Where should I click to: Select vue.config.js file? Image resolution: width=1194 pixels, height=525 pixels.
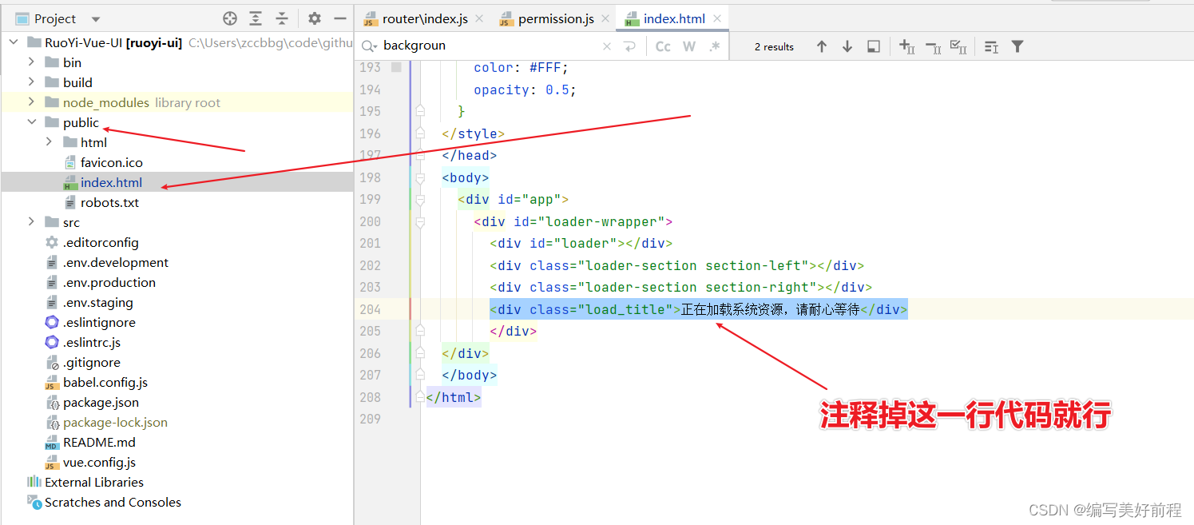coord(99,462)
